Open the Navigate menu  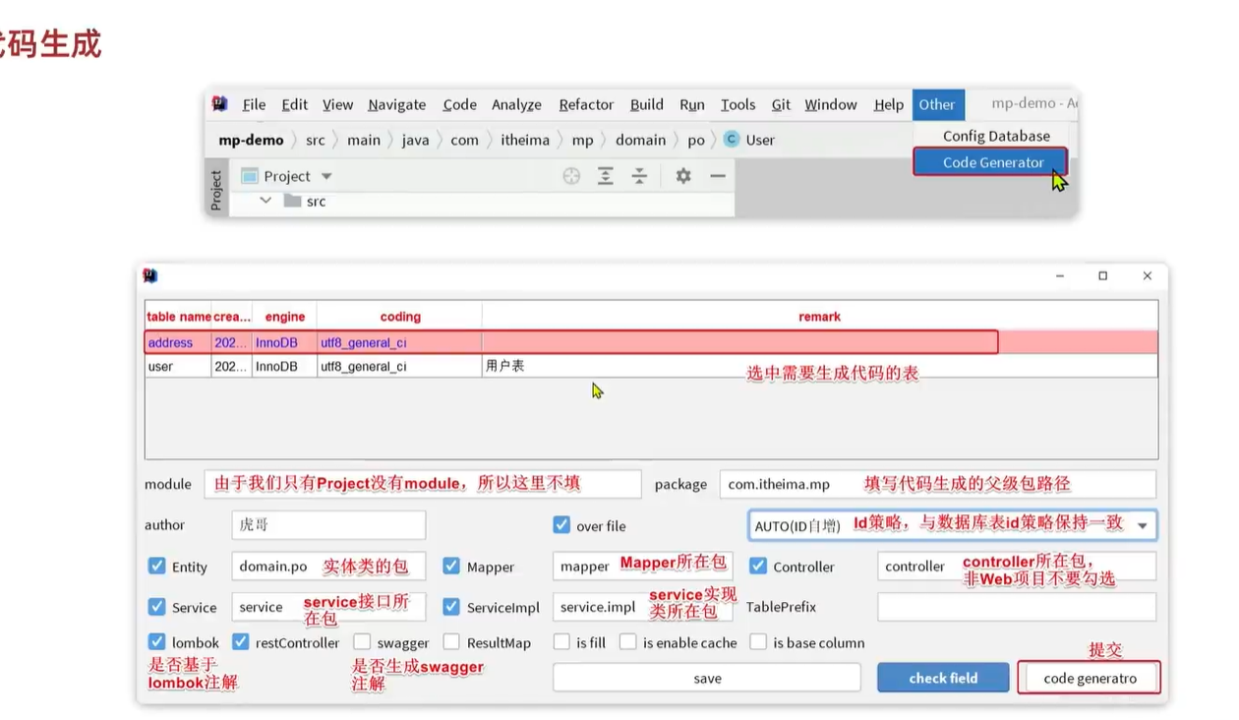point(397,104)
